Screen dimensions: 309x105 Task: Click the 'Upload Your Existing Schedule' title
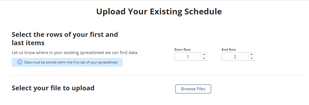point(159,11)
